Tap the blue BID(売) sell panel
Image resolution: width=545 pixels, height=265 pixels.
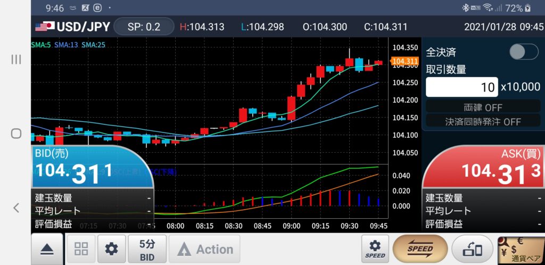pos(92,167)
